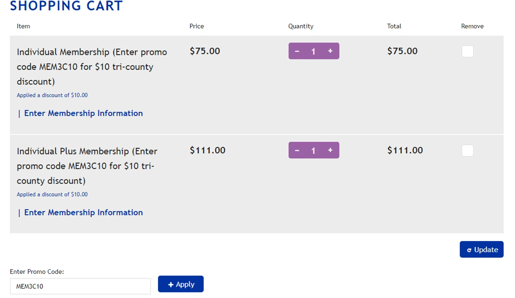The image size is (515, 298).
Task: Decrease quantity of Individual Plus Membership
Action: coord(297,150)
